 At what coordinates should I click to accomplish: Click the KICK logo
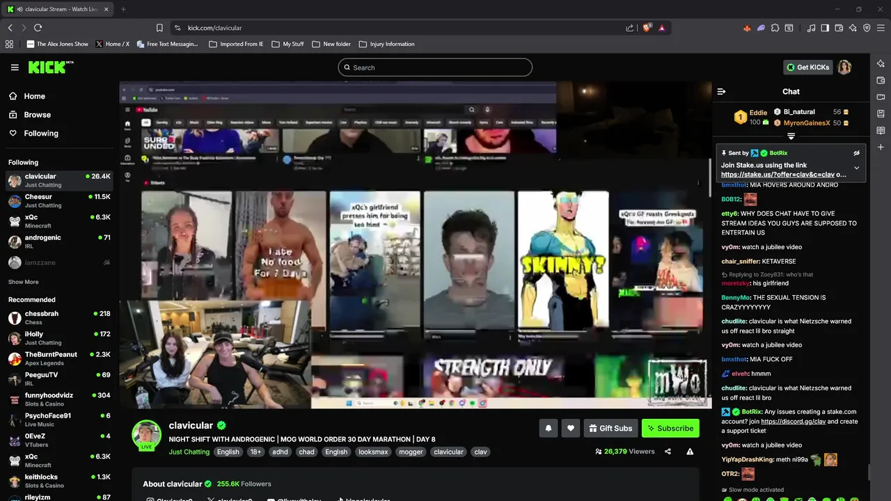(50, 67)
